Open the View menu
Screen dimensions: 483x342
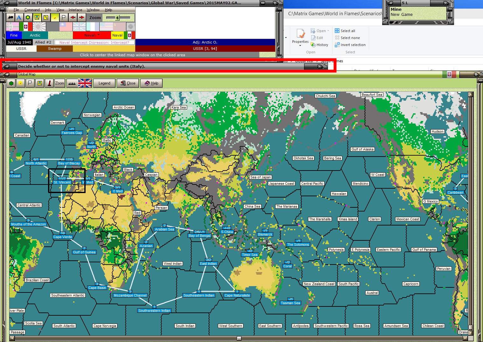pyautogui.click(x=60, y=10)
